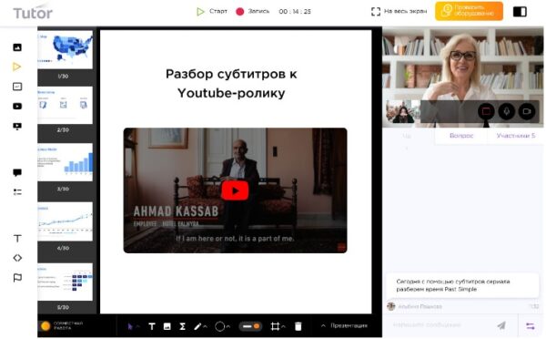Click the orange Проверить оборудование button

click(x=469, y=11)
